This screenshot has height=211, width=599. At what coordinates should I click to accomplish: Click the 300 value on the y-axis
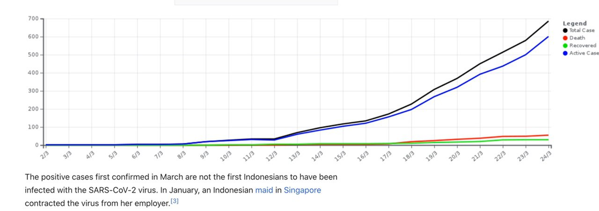32,91
